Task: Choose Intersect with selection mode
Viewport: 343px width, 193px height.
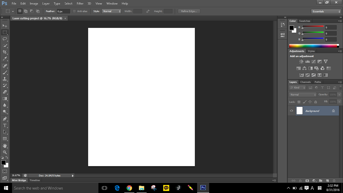Action: point(38,11)
